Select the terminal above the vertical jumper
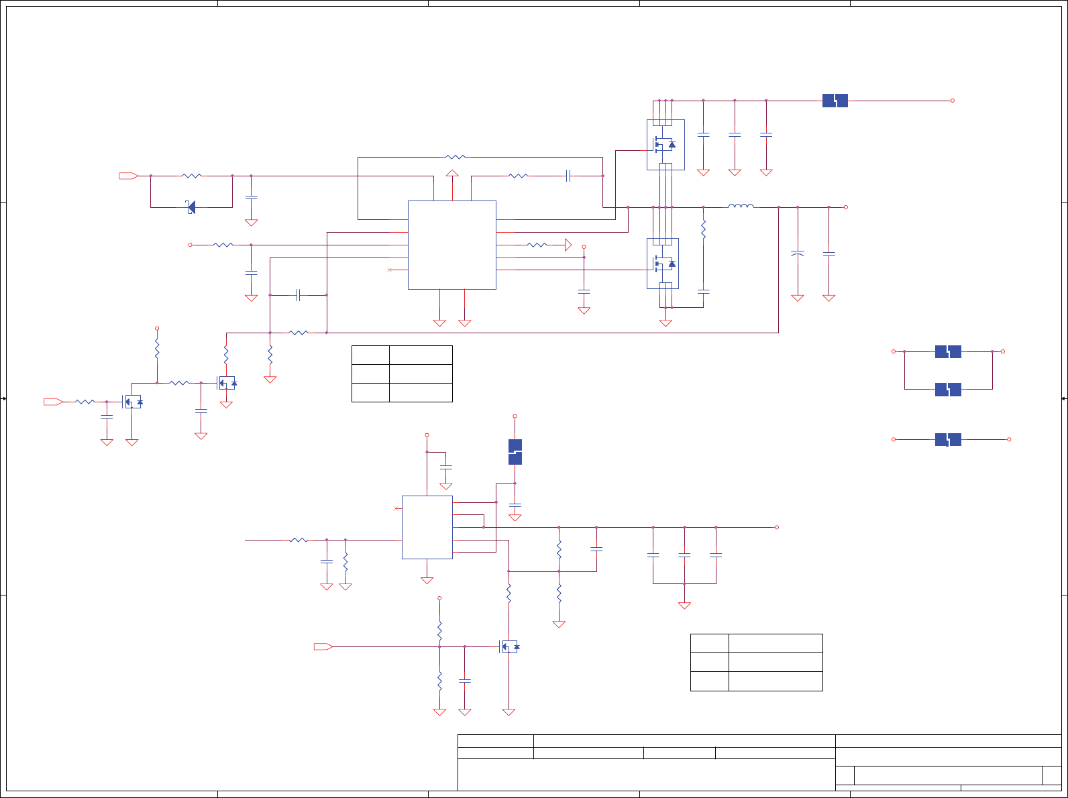The width and height of the screenshot is (1068, 798). (x=515, y=416)
